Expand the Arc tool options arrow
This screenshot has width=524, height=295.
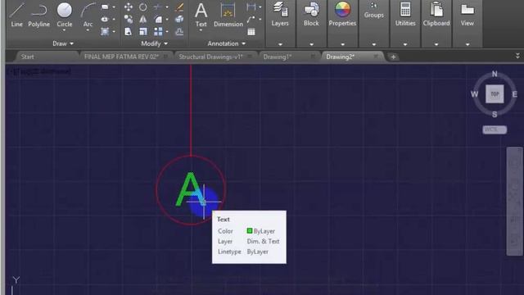click(88, 30)
